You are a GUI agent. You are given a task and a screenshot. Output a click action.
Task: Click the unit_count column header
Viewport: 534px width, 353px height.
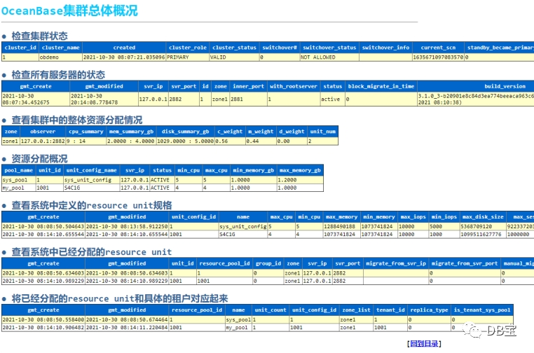271,310
